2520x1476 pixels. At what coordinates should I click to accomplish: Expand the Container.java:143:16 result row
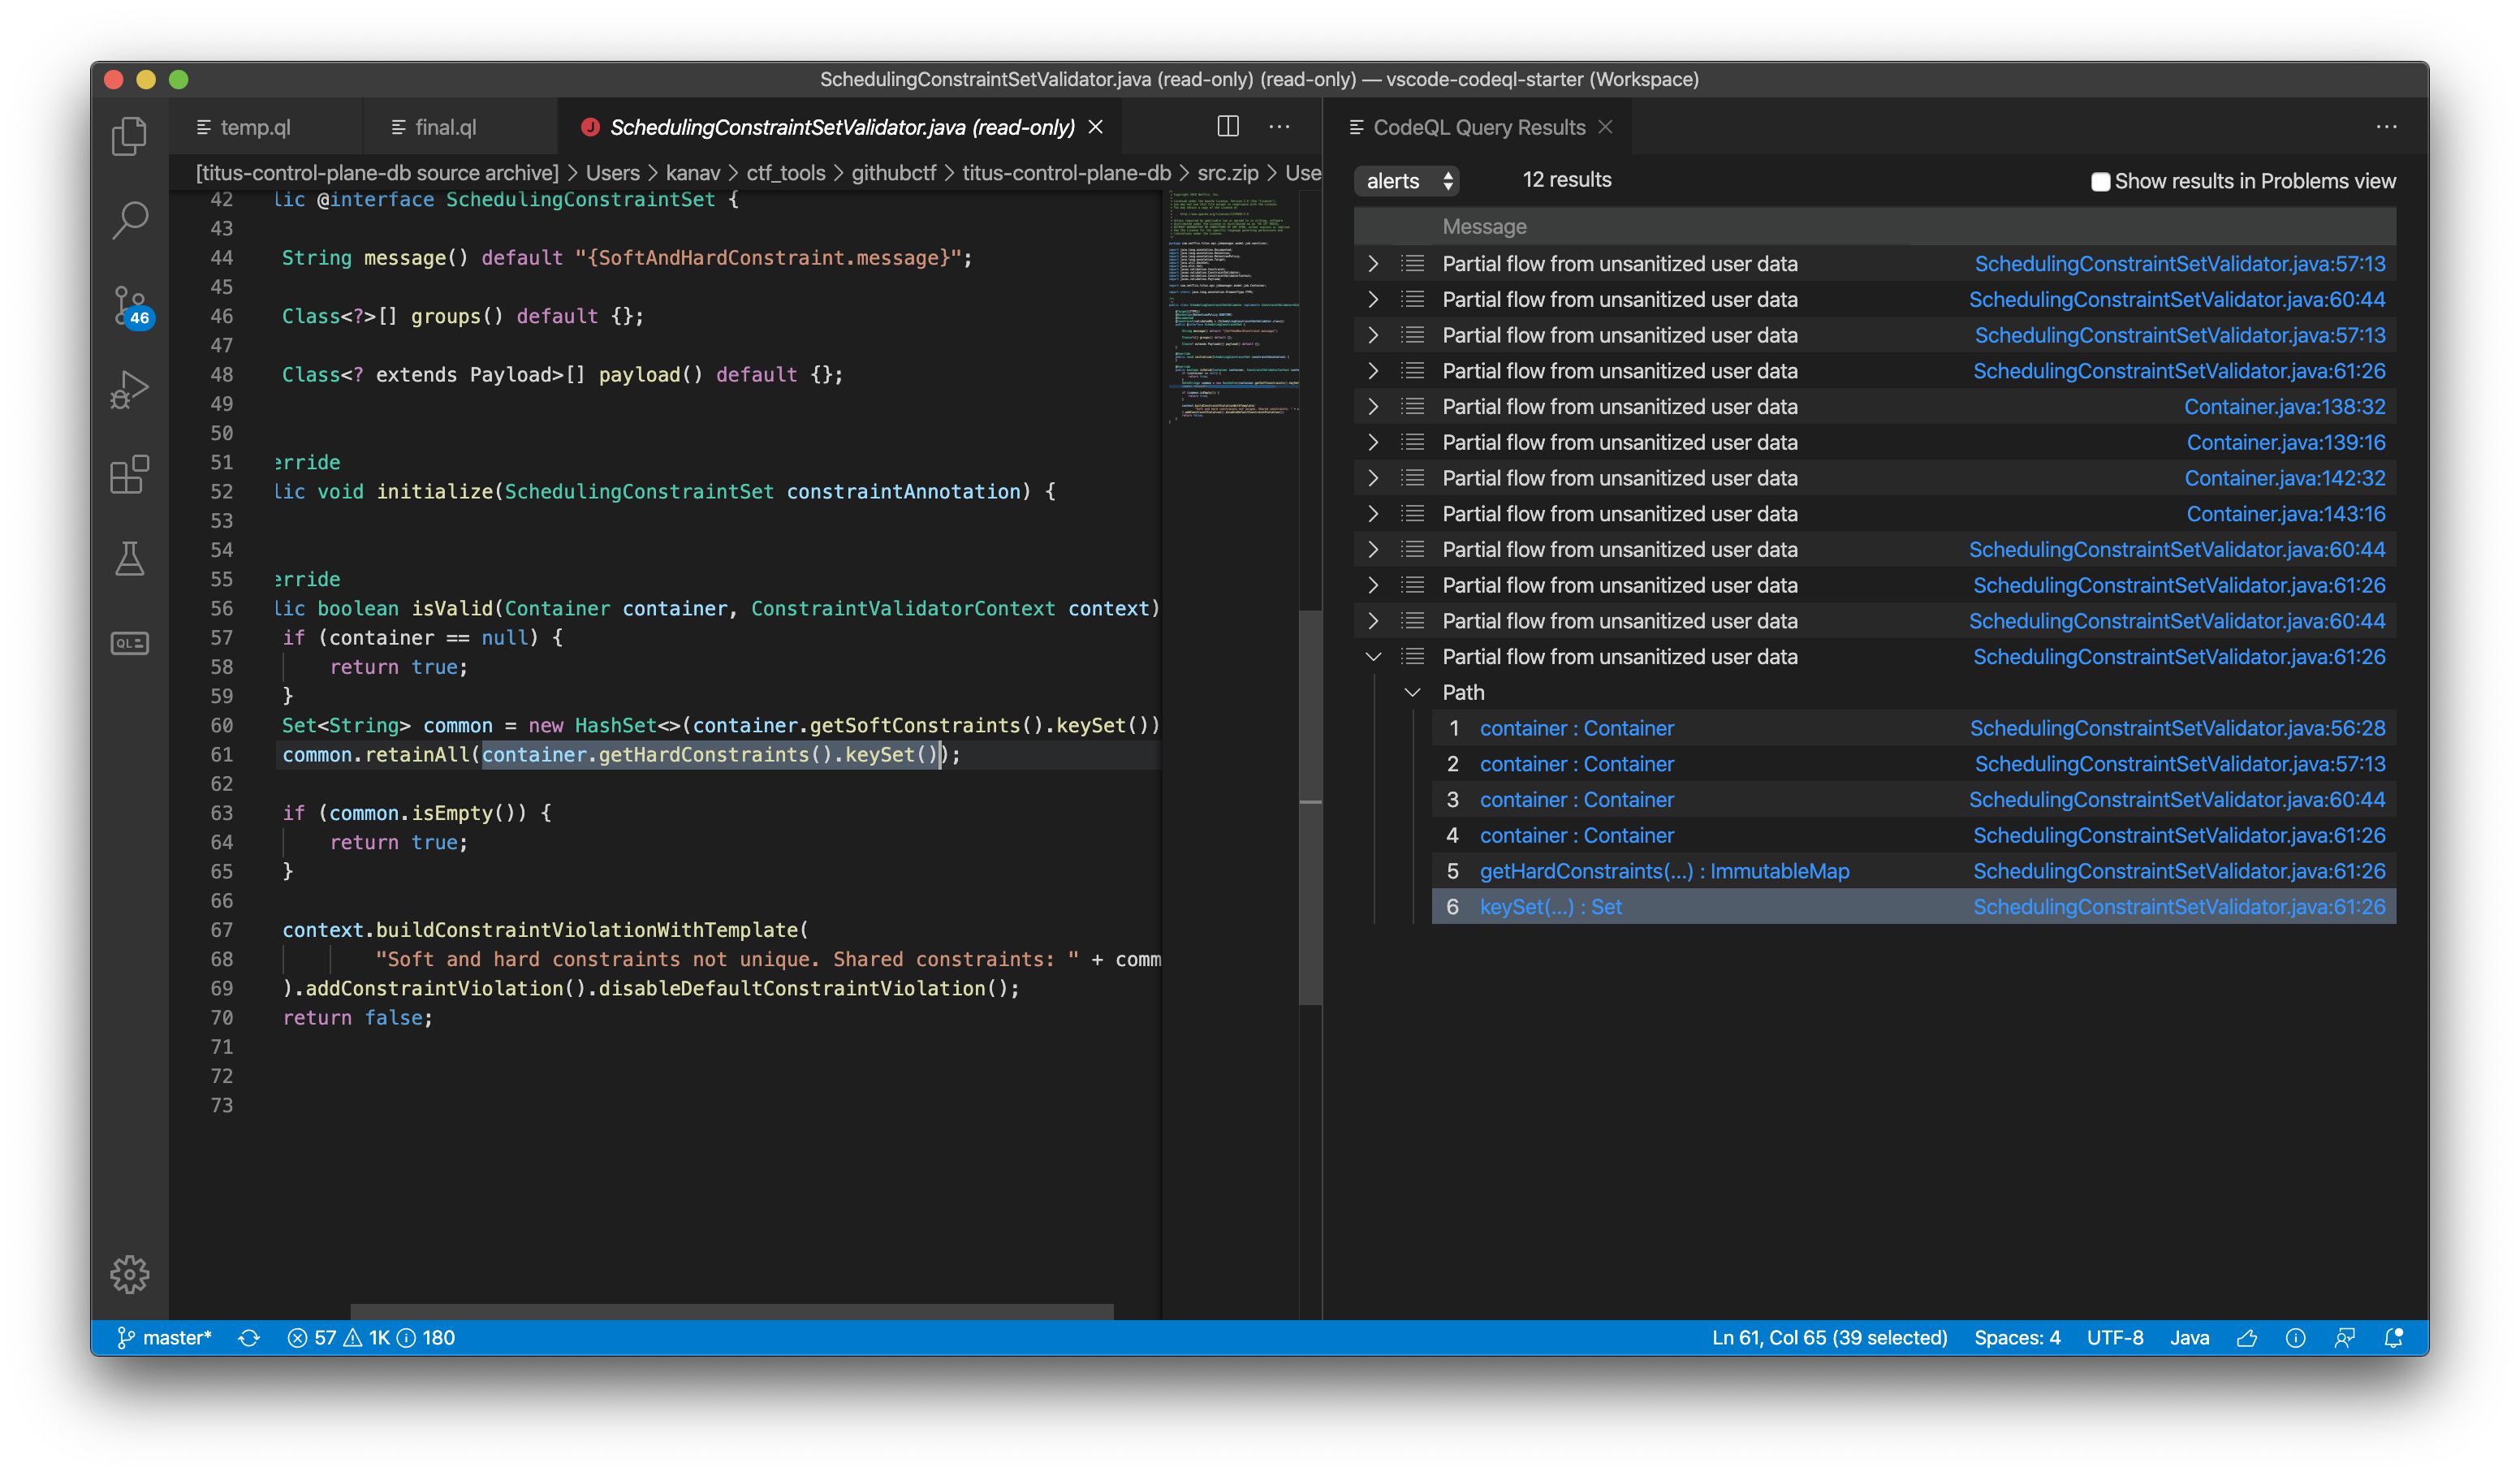point(1373,514)
